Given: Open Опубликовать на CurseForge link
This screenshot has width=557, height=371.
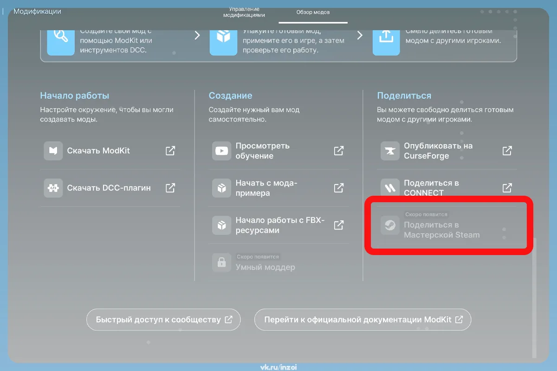Looking at the screenshot, I should click(x=438, y=151).
